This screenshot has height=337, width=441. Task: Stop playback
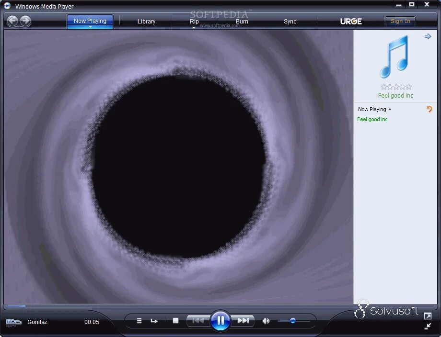[175, 320]
